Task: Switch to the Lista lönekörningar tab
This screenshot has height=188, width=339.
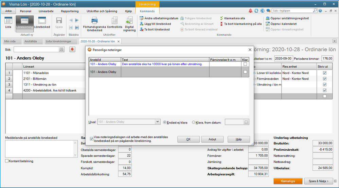Action: [x=59, y=41]
